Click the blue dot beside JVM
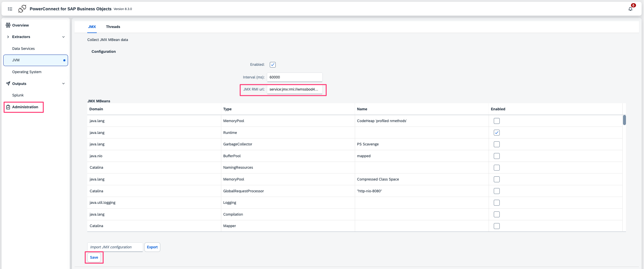The width and height of the screenshot is (644, 269). pyautogui.click(x=64, y=60)
